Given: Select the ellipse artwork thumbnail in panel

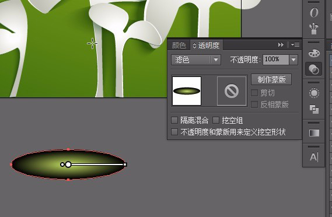Looking at the screenshot, I should tap(187, 91).
